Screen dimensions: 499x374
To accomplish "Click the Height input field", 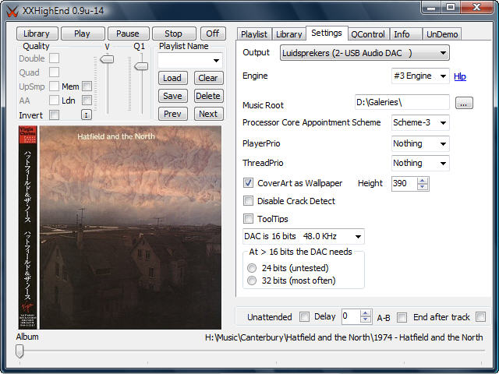I will (x=405, y=184).
